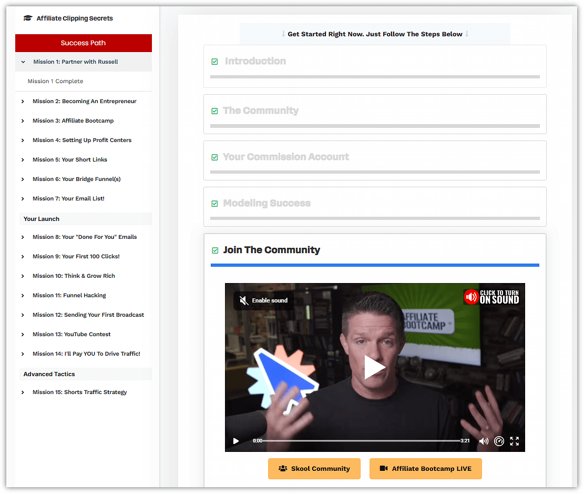The height and width of the screenshot is (494, 584).
Task: Toggle The Community step checkbox
Action: click(x=214, y=111)
